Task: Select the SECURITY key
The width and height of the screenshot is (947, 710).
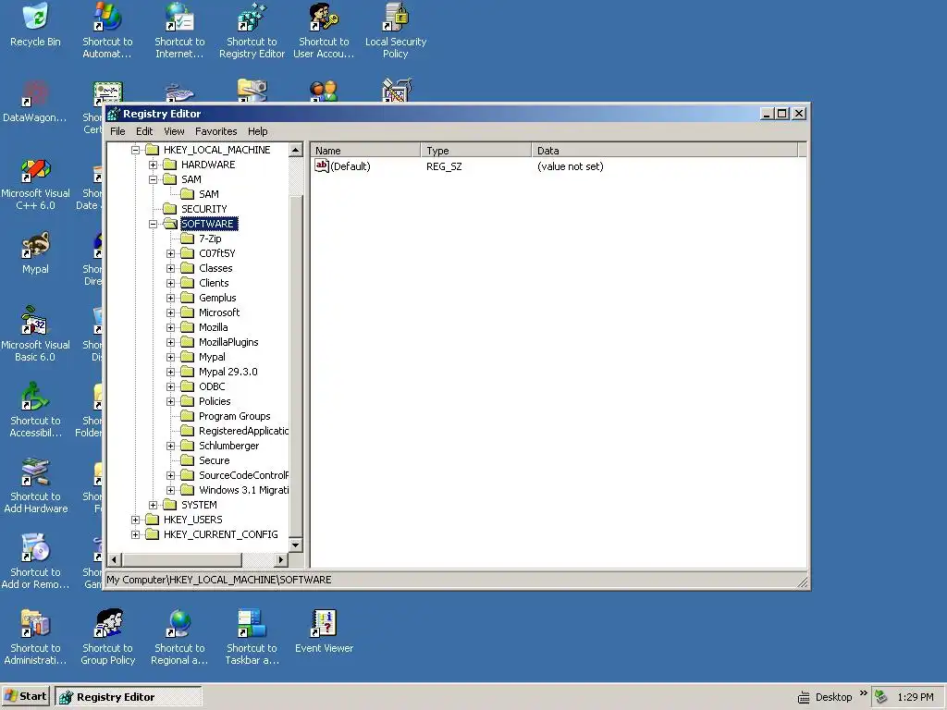Action: point(204,209)
